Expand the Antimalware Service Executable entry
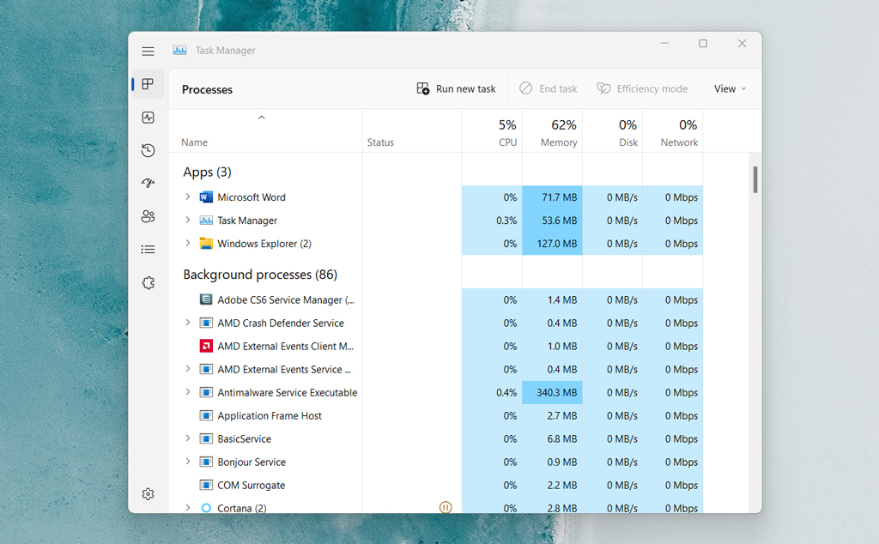Screen dimensions: 879x544 coord(189,392)
